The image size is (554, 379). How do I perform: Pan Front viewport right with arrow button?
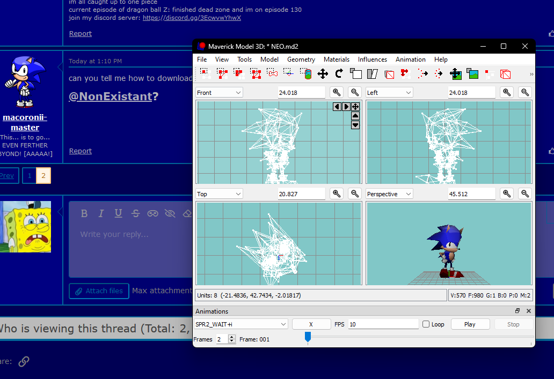(346, 107)
